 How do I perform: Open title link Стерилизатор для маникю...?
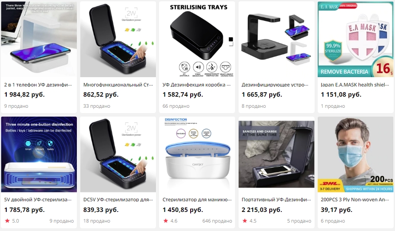(197, 200)
